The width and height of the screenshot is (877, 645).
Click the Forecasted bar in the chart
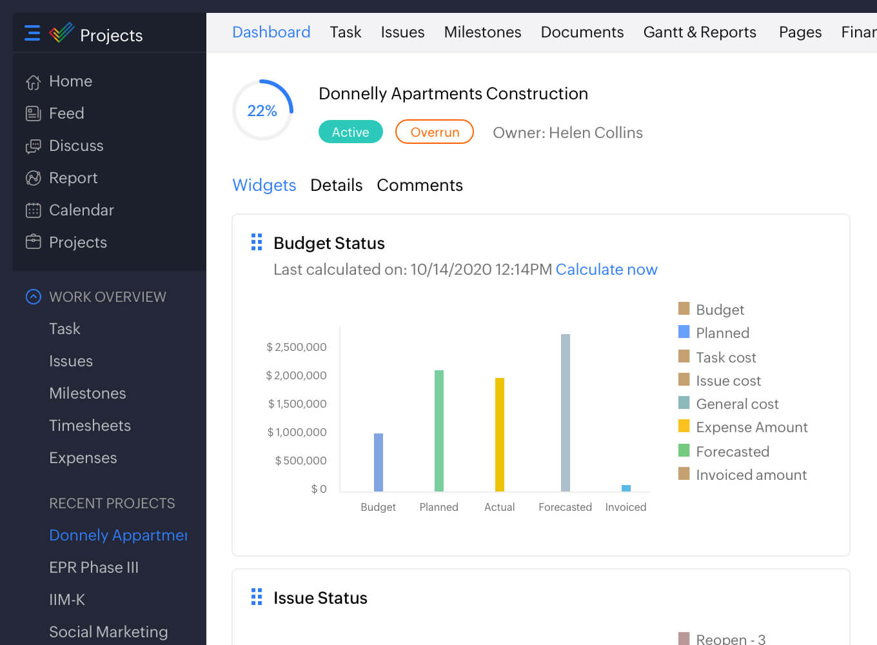566,413
